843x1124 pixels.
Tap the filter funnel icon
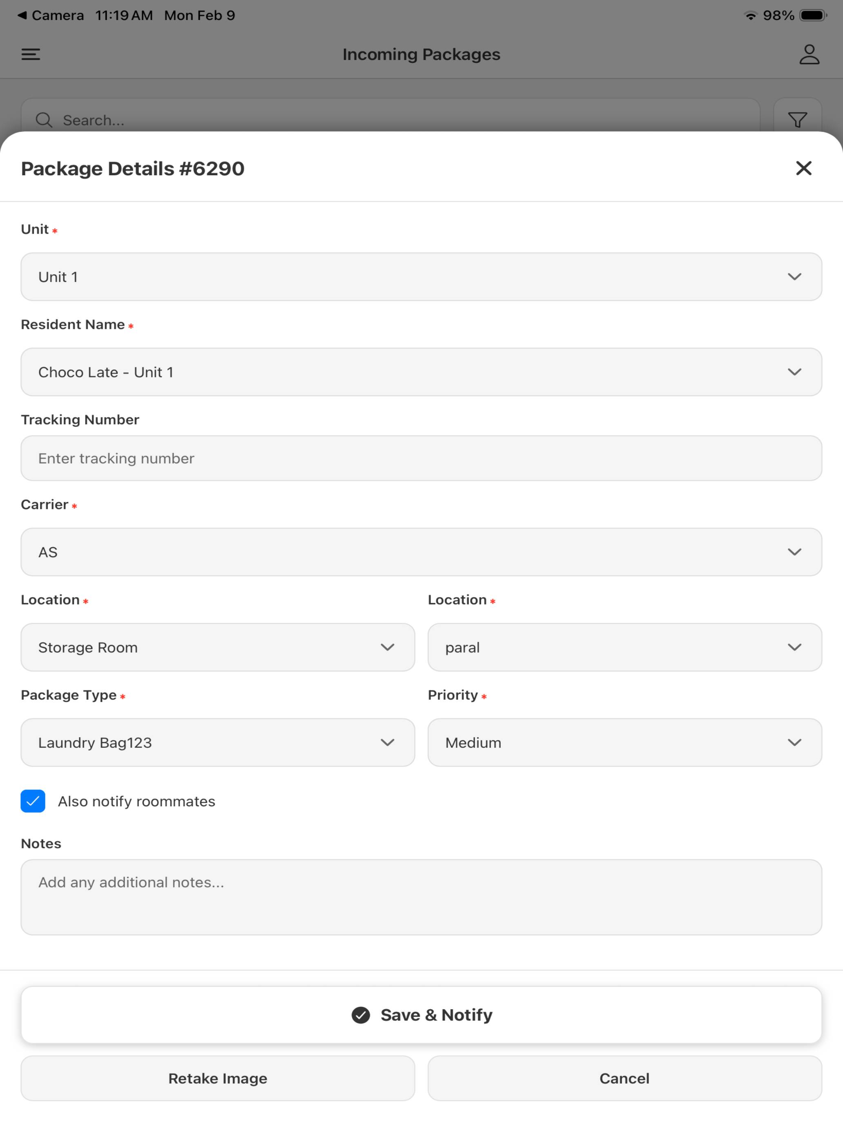pos(797,120)
